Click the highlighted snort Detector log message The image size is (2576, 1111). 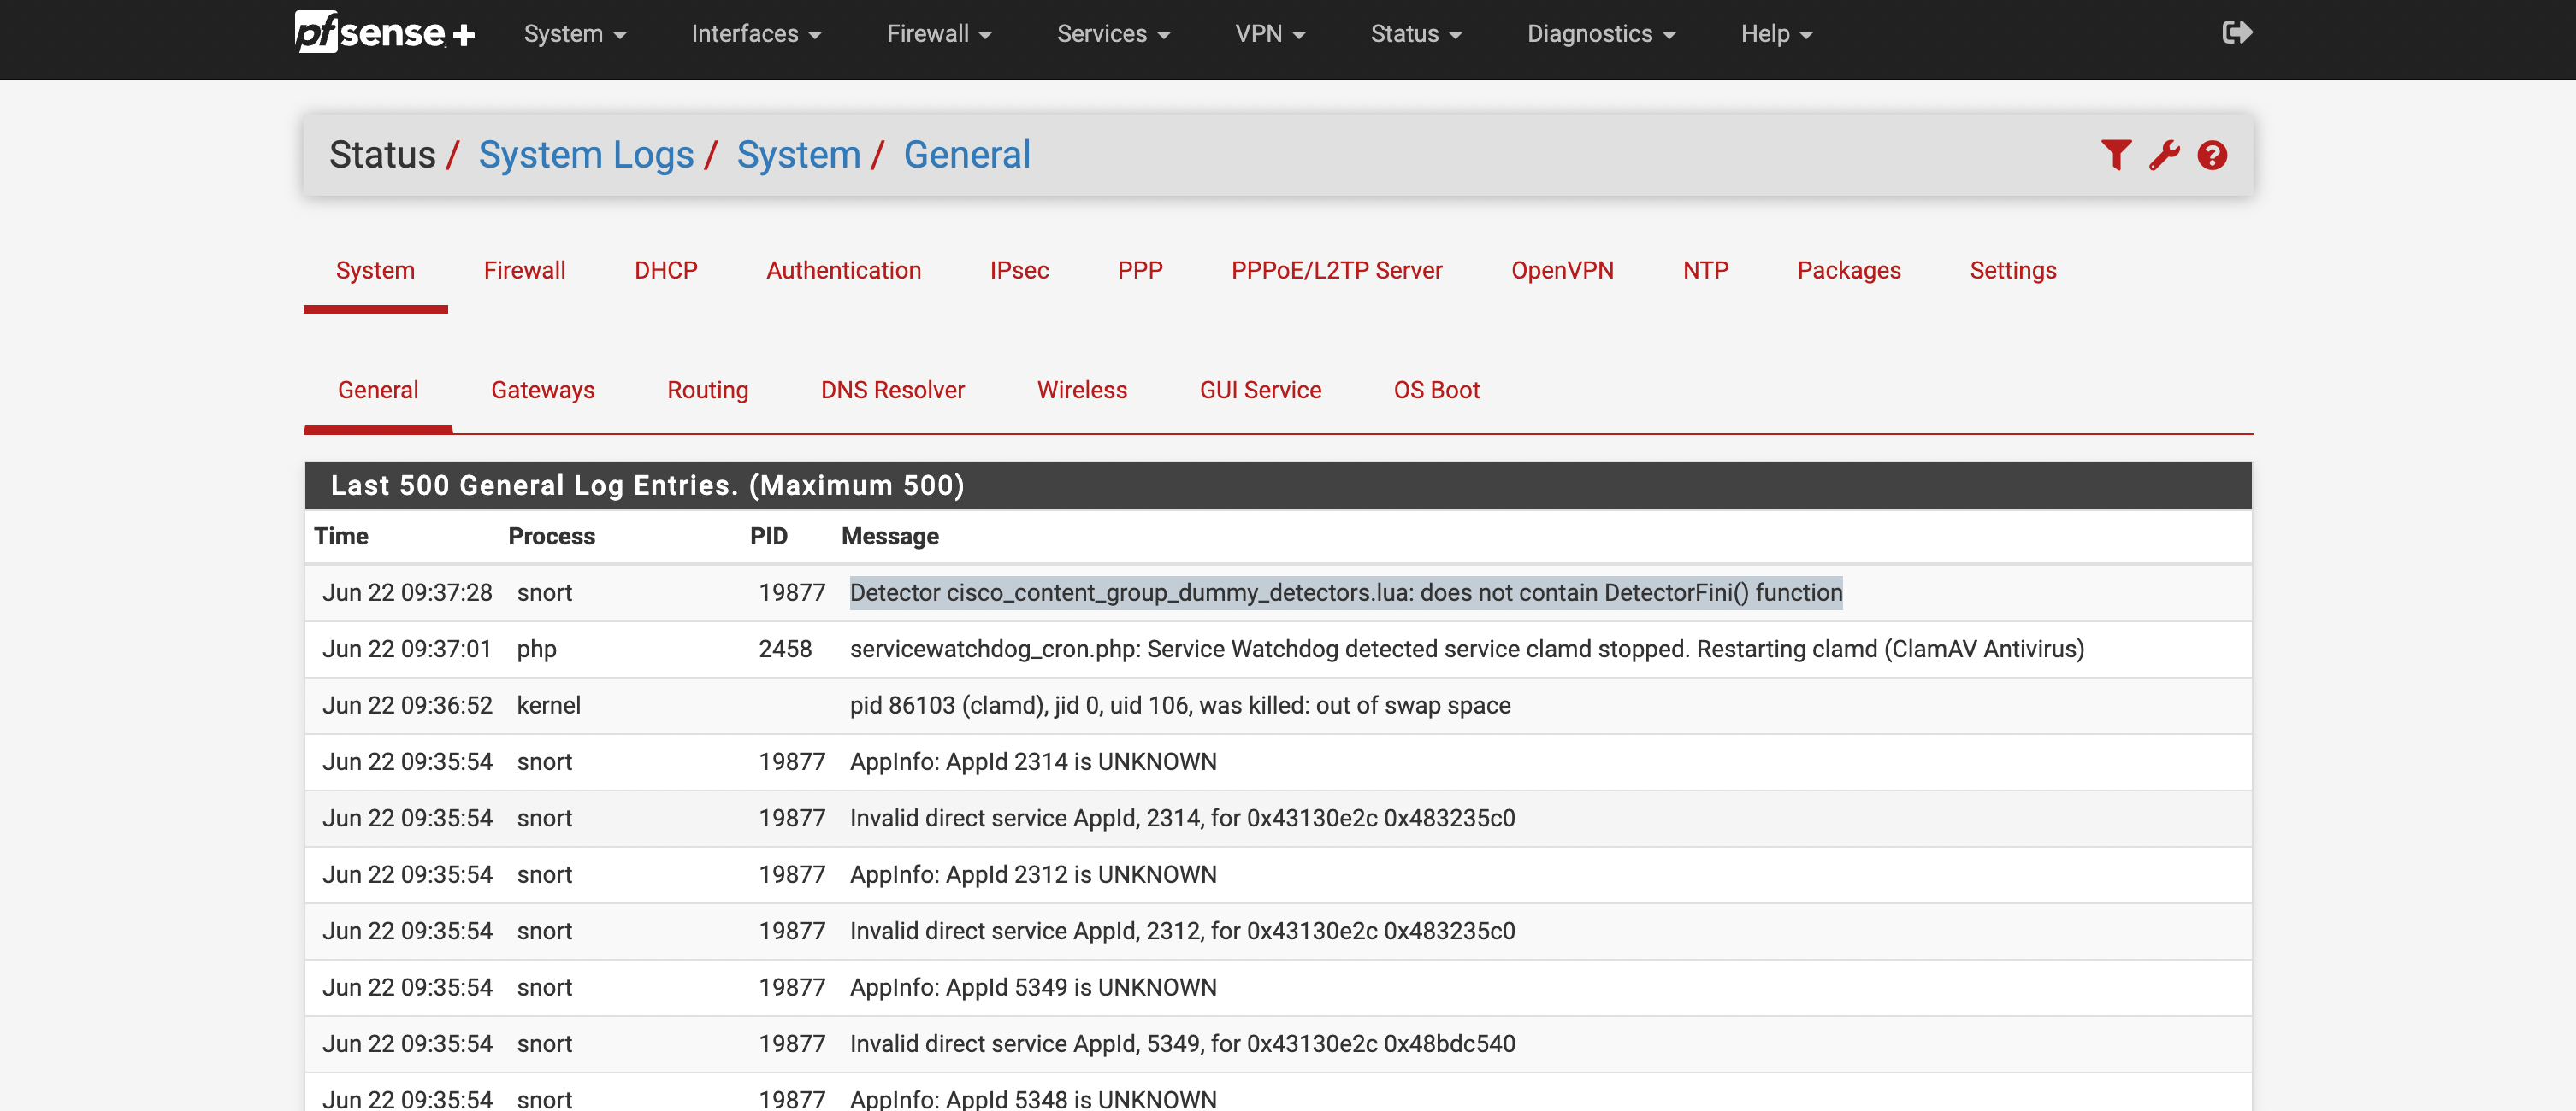pos(1345,592)
